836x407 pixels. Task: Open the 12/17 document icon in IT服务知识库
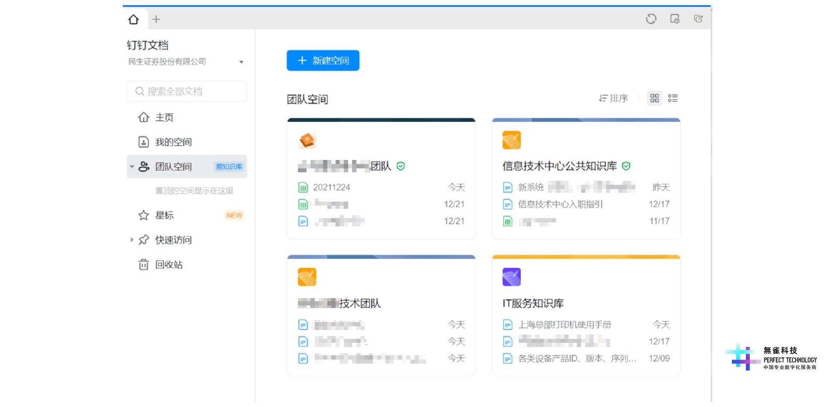click(x=508, y=342)
